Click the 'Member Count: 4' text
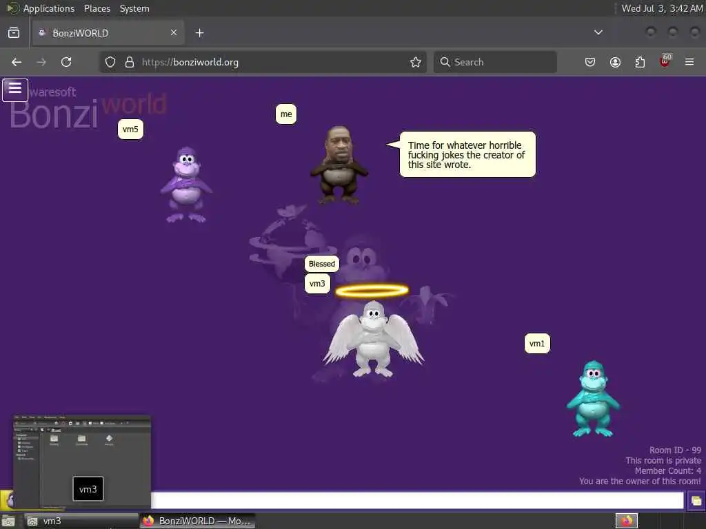The width and height of the screenshot is (706, 529). 667,471
